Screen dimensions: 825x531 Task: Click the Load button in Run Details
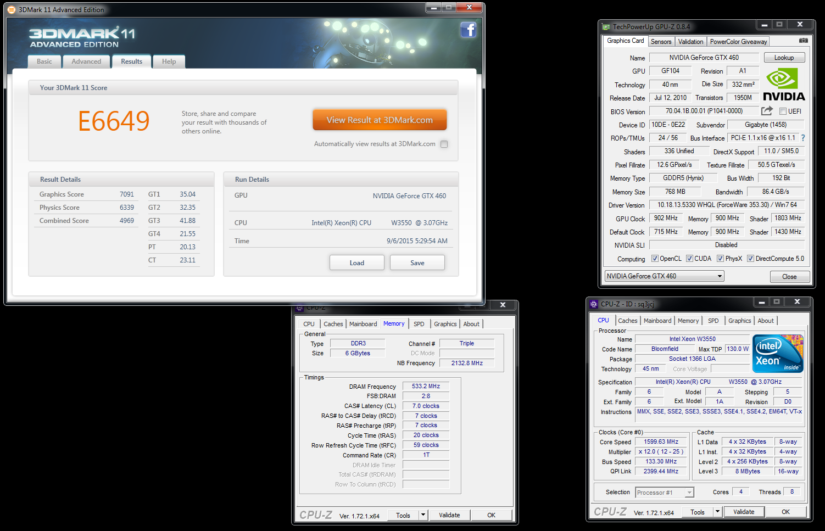pos(357,263)
